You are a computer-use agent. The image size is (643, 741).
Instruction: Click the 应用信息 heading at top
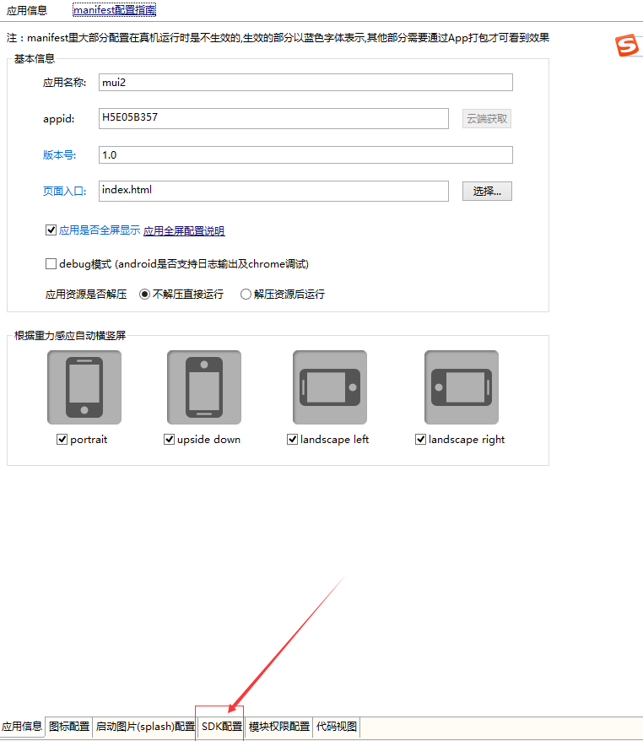pos(27,10)
